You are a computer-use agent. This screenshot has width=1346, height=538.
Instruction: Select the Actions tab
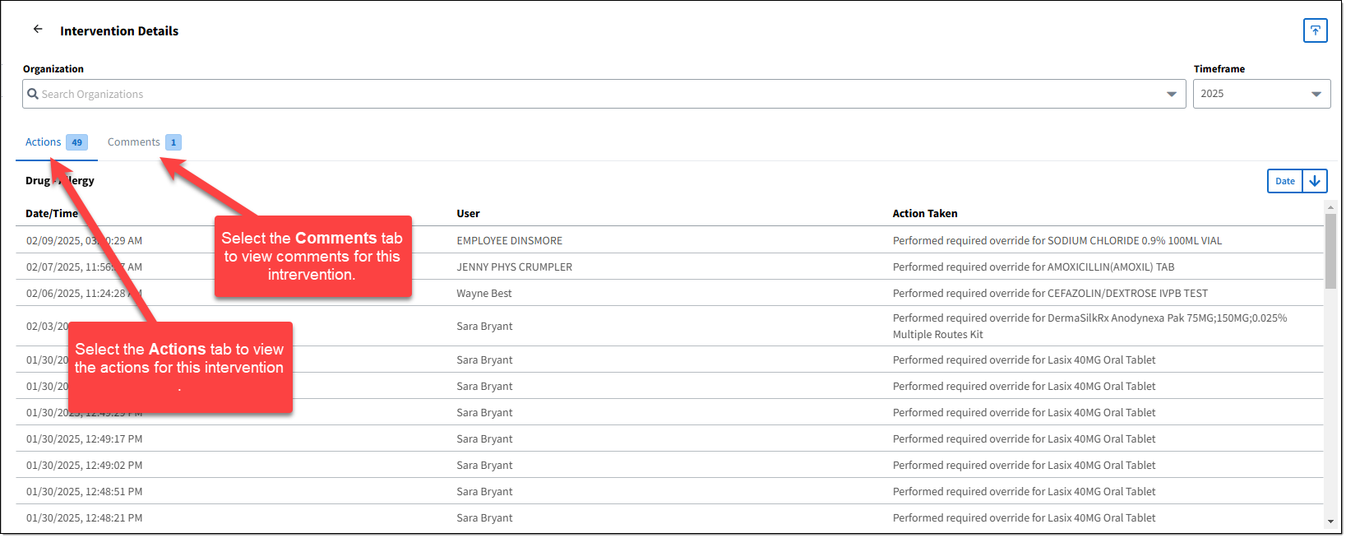click(44, 142)
